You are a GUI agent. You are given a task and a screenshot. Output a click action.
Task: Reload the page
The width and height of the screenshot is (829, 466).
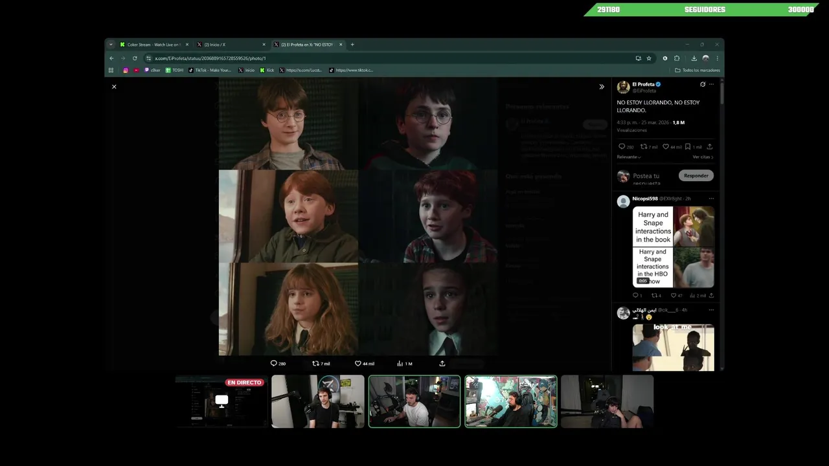pyautogui.click(x=135, y=58)
